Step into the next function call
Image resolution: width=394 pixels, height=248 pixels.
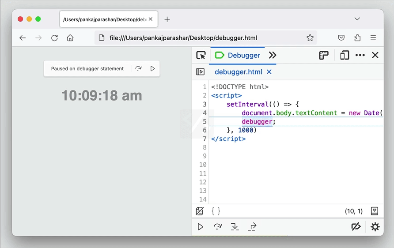click(x=235, y=227)
